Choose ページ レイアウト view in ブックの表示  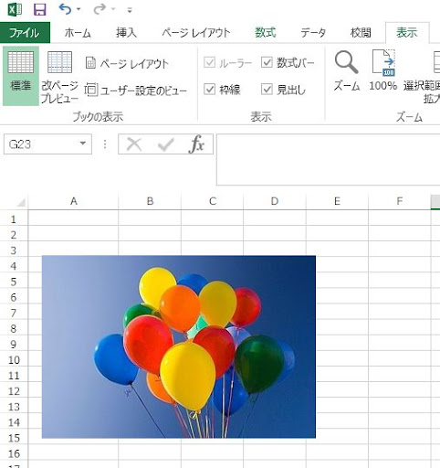click(x=127, y=63)
